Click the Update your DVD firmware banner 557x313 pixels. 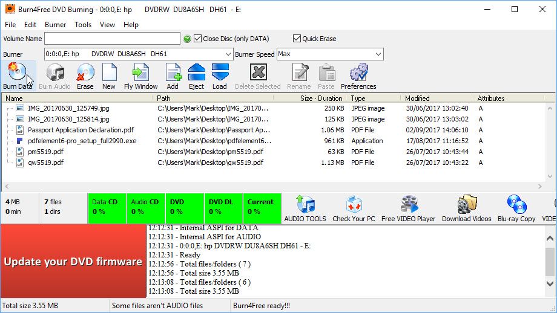73,262
